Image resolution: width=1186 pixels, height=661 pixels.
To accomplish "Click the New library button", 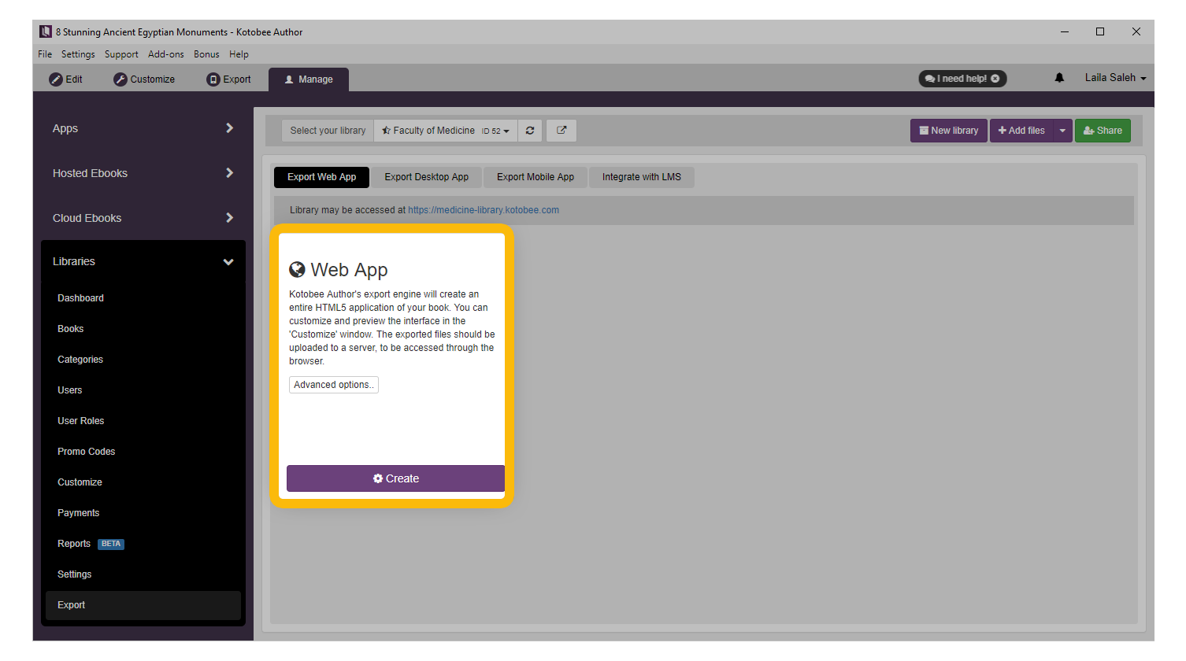I will click(948, 131).
